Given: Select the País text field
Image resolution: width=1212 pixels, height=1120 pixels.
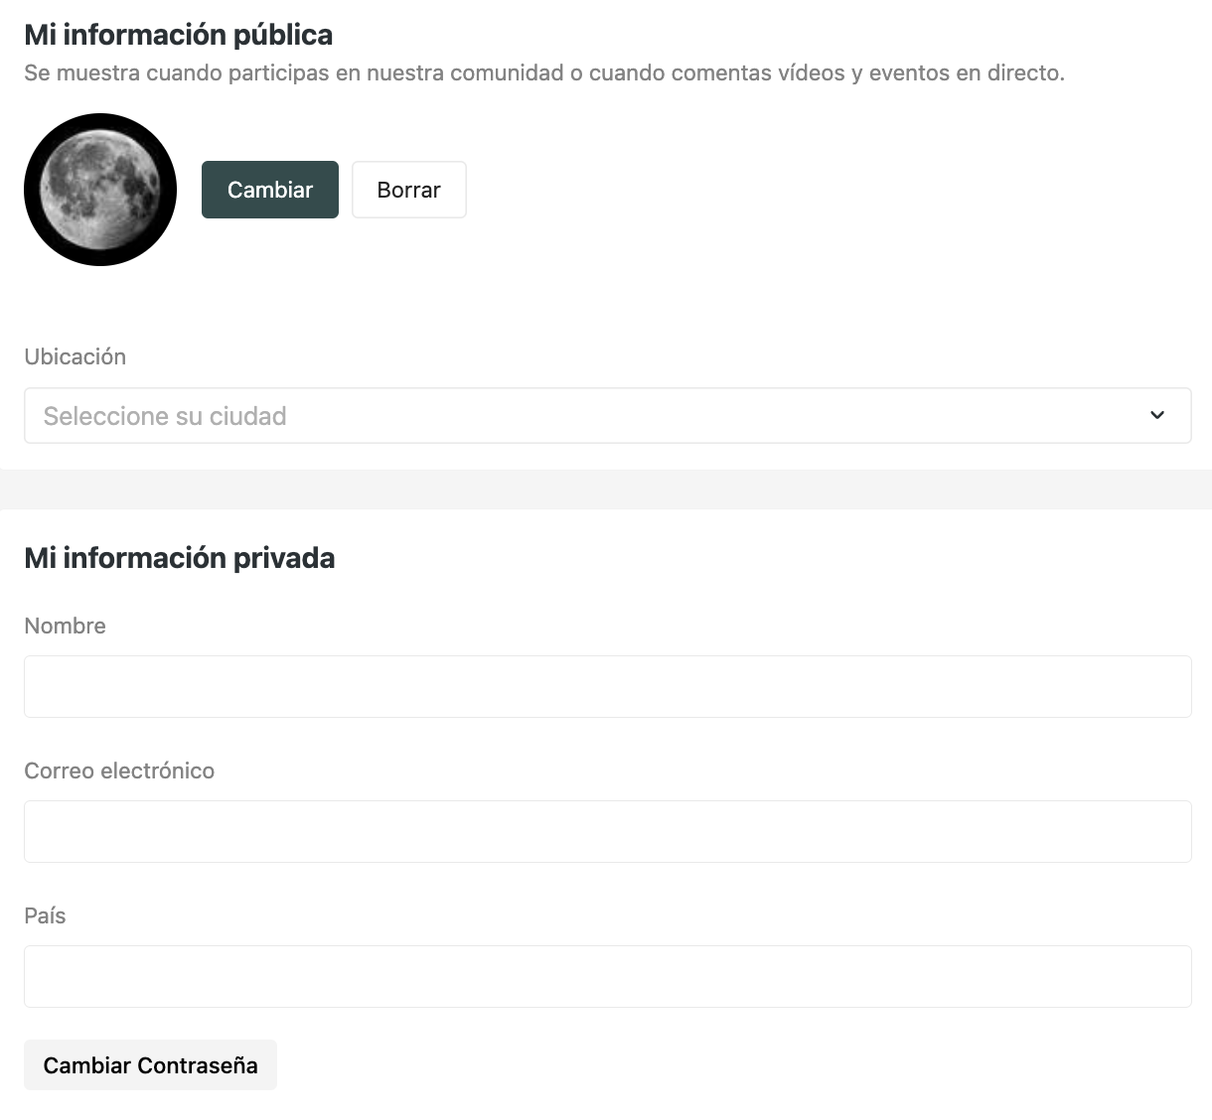Looking at the screenshot, I should 607,976.
